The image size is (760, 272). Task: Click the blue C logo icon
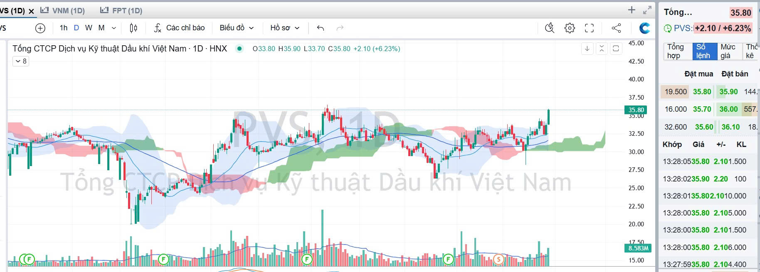click(644, 28)
